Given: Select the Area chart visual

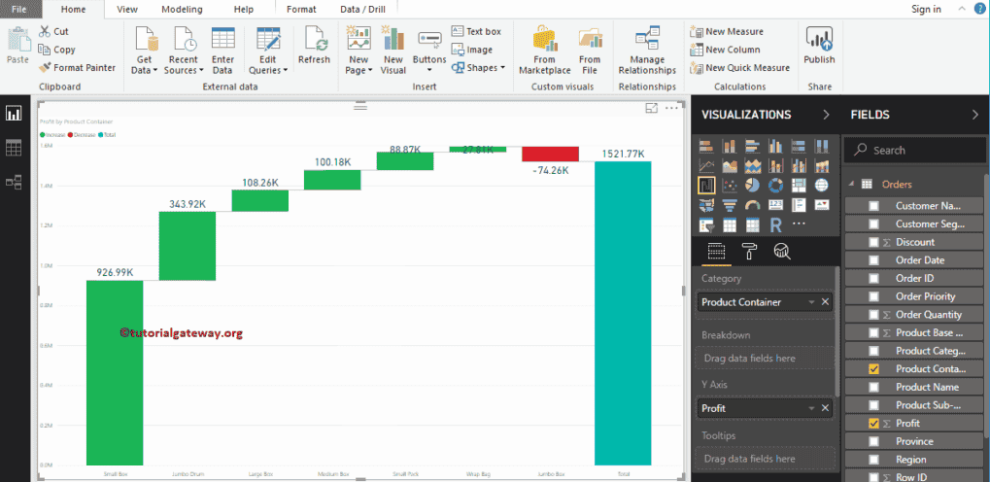Looking at the screenshot, I should click(730, 165).
